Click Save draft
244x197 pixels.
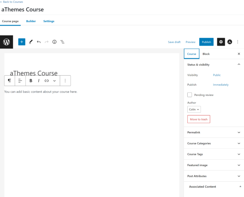174,42
